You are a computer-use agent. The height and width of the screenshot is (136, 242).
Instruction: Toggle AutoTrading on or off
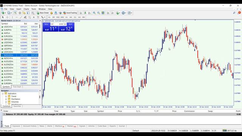tap(70, 13)
